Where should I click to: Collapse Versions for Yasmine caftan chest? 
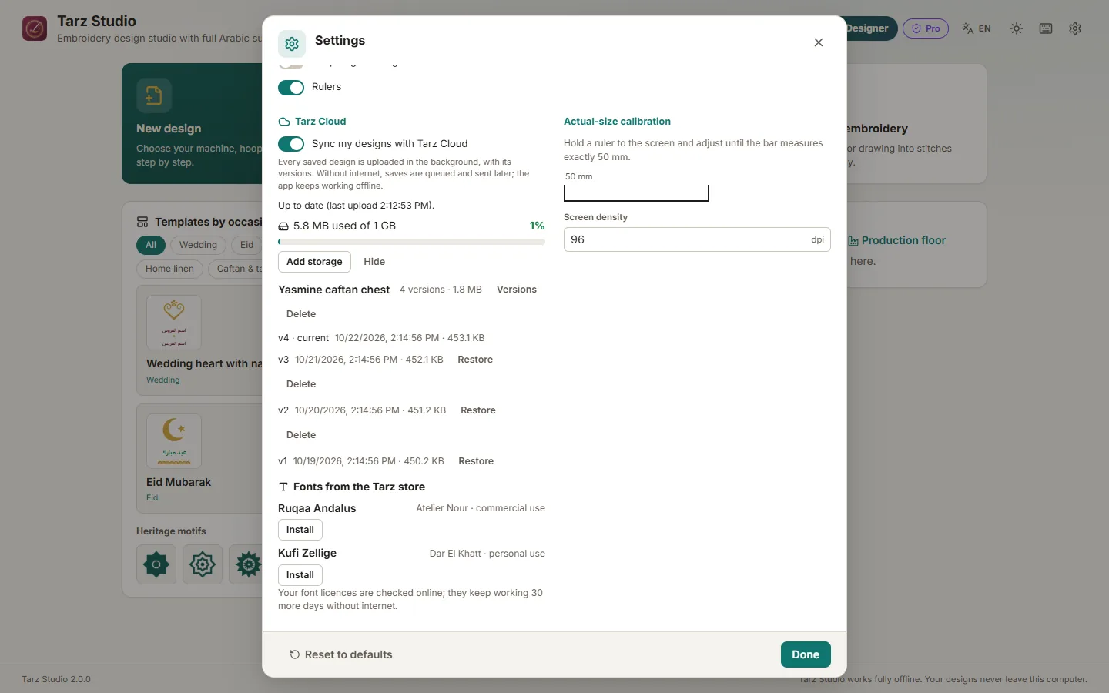517,290
